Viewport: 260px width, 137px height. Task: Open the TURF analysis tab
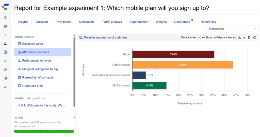point(112,22)
